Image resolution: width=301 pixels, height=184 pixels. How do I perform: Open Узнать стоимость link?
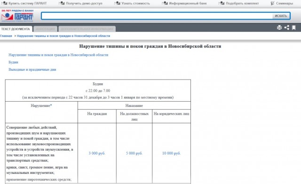[136, 3]
